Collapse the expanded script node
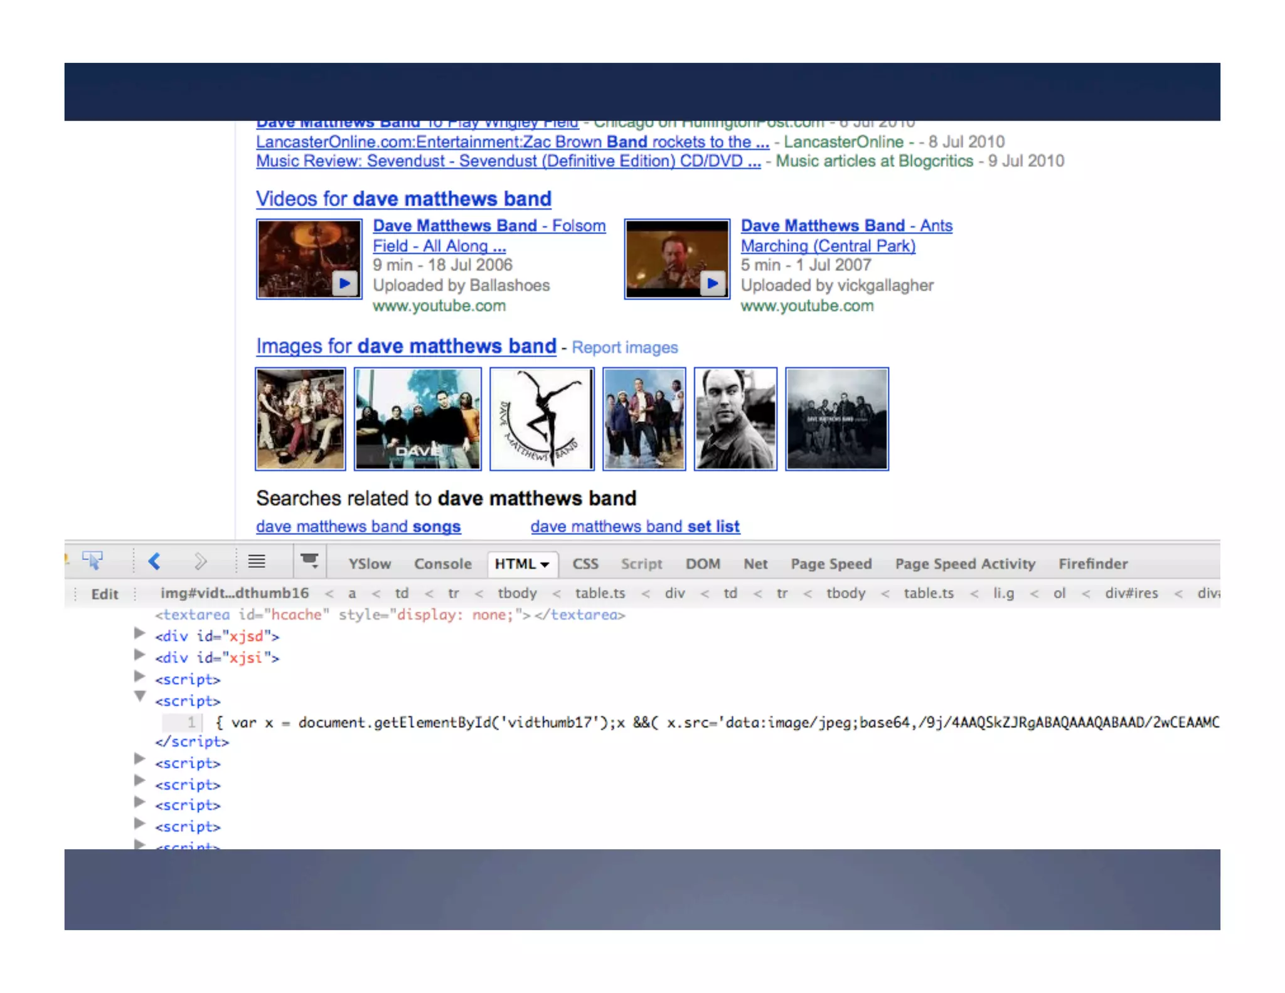This screenshot has width=1285, height=993. [140, 697]
